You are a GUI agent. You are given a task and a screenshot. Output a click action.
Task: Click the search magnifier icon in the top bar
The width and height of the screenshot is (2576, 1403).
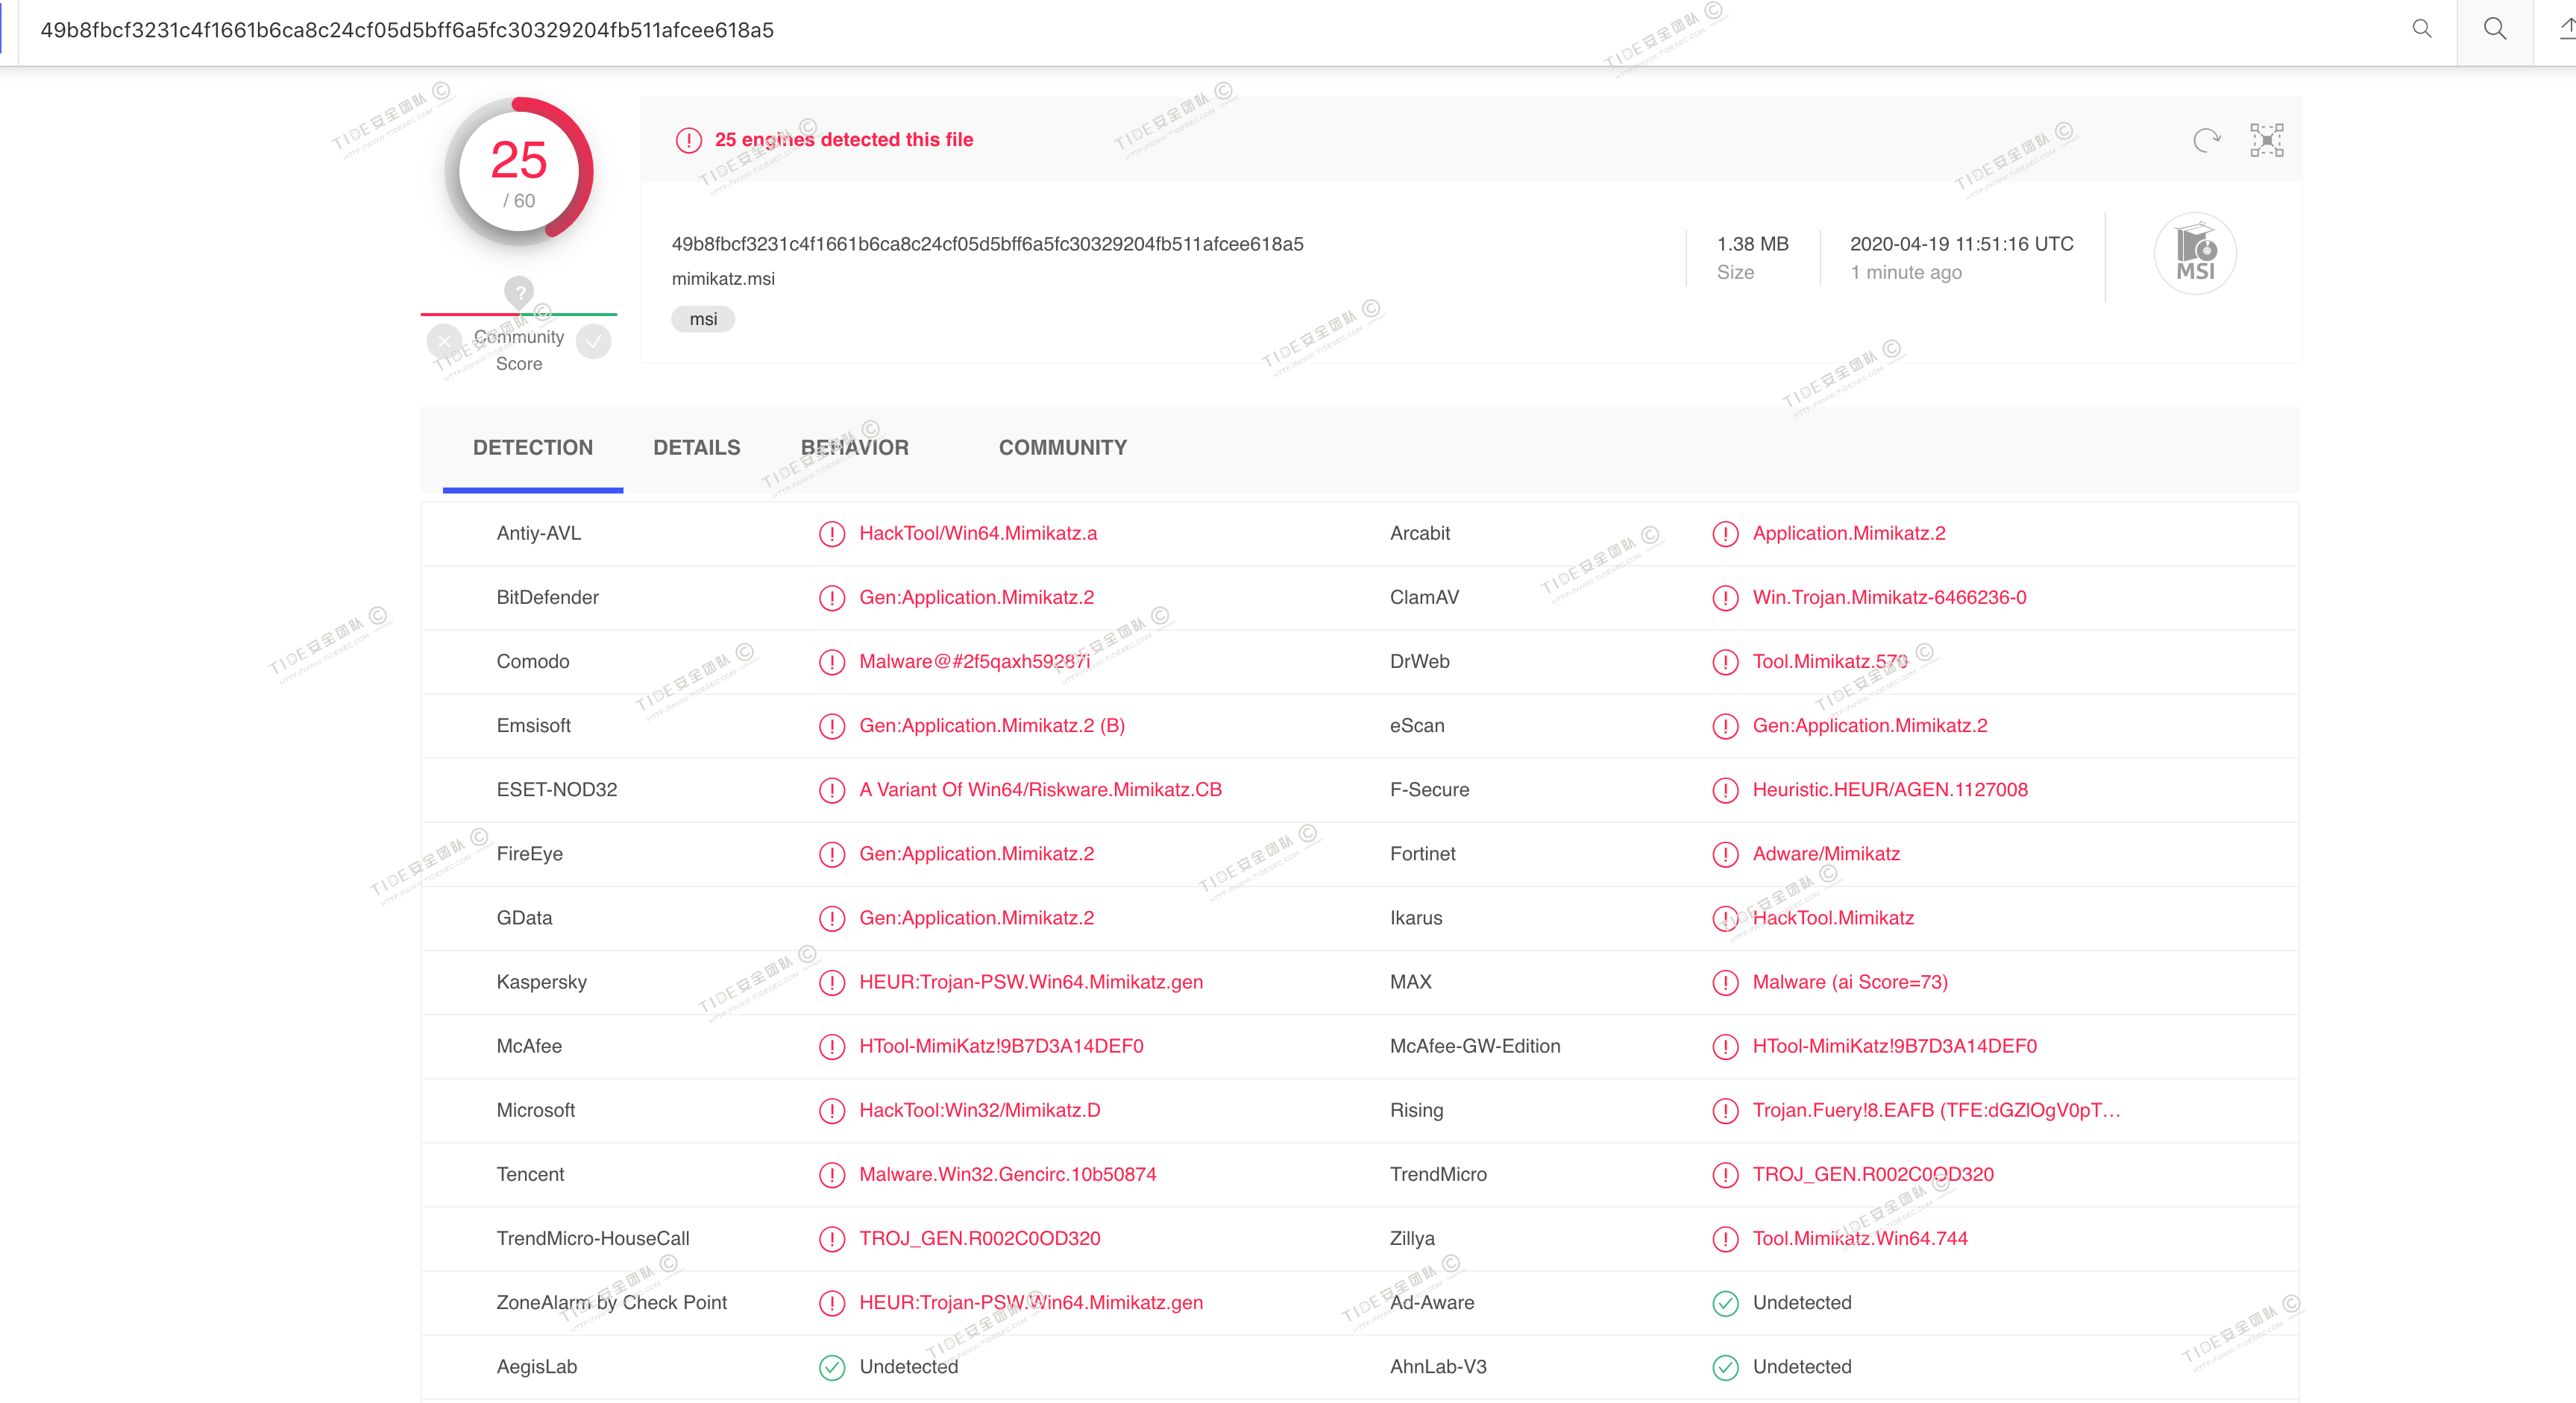pos(2494,29)
